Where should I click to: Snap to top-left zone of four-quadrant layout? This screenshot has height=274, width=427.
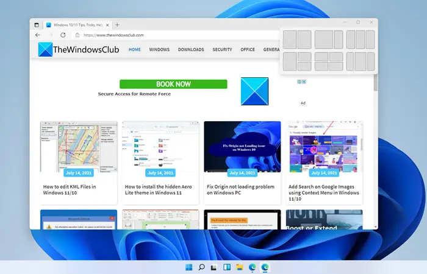tap(321, 57)
